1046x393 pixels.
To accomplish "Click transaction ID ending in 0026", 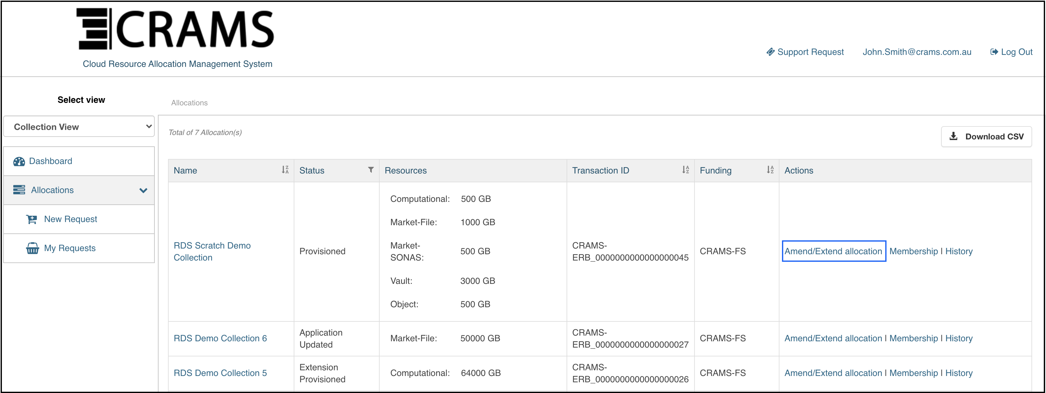I will (x=630, y=373).
